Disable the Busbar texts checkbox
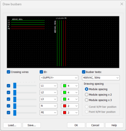The height and width of the screenshot is (131, 126). point(84,72)
